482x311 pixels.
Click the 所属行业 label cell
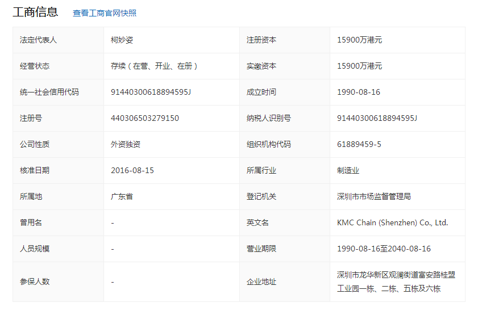(x=285, y=170)
